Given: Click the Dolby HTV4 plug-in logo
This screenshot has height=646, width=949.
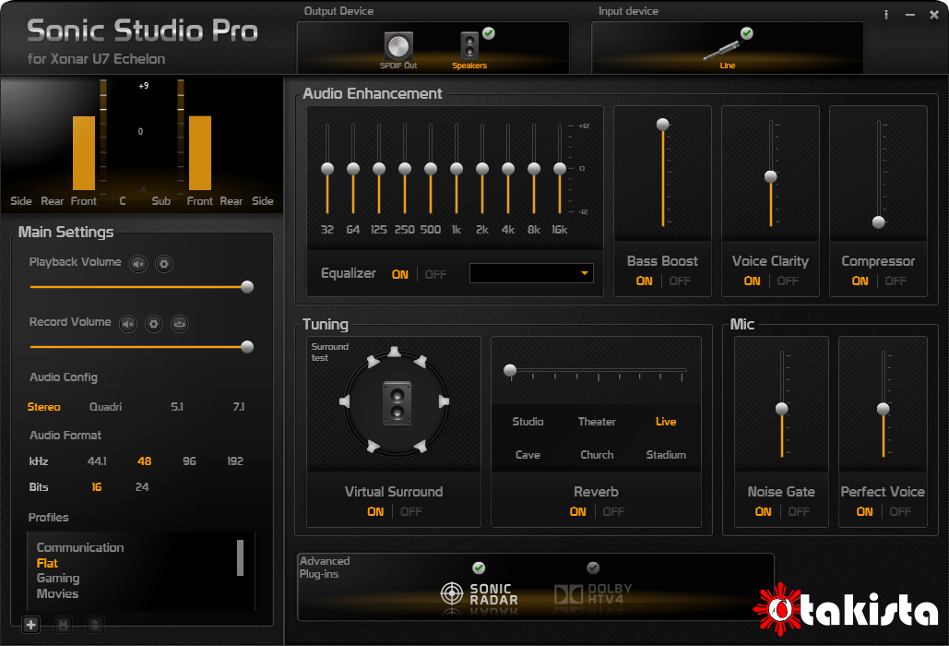Looking at the screenshot, I should click(593, 594).
